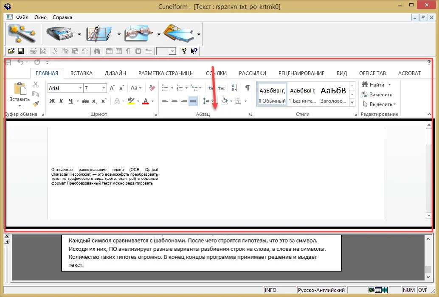Click the ribbon copy icon
Screen dimensions: 439x297
click(x=36, y=94)
